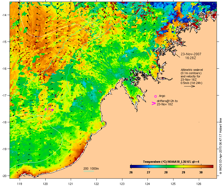Click the '16:28Z' time label

click(191, 58)
